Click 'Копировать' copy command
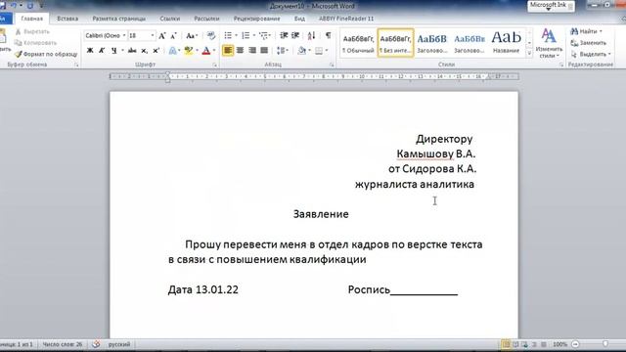Screen dimensions: 626x352 tap(36, 43)
